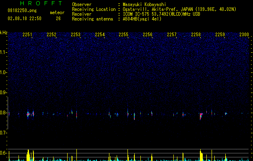
Task: Click the gray frequency range bar on left axis
Action: click(x=8, y=113)
